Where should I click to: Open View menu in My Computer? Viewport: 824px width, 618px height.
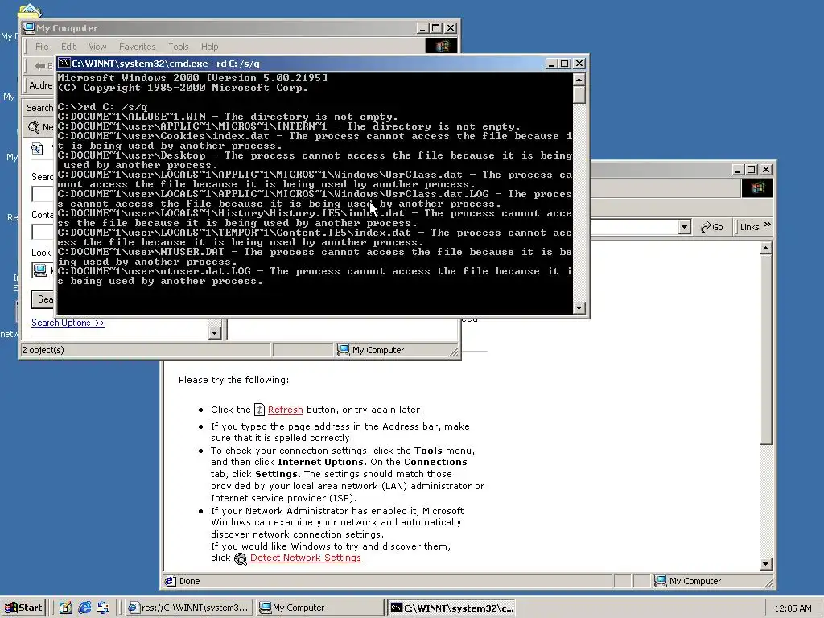pyautogui.click(x=97, y=47)
